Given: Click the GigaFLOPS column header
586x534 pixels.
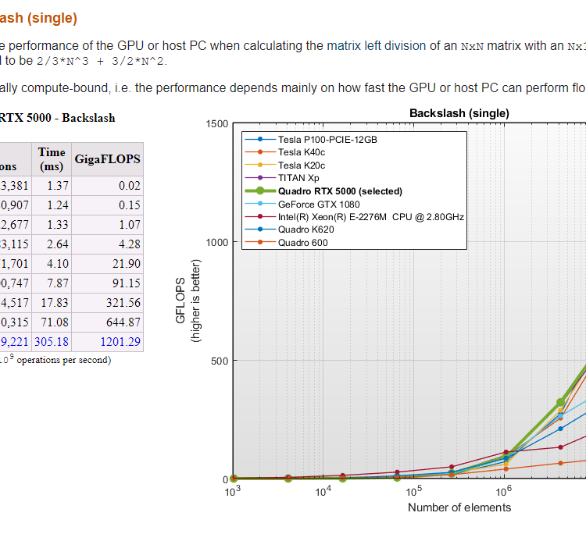Looking at the screenshot, I should [x=107, y=158].
